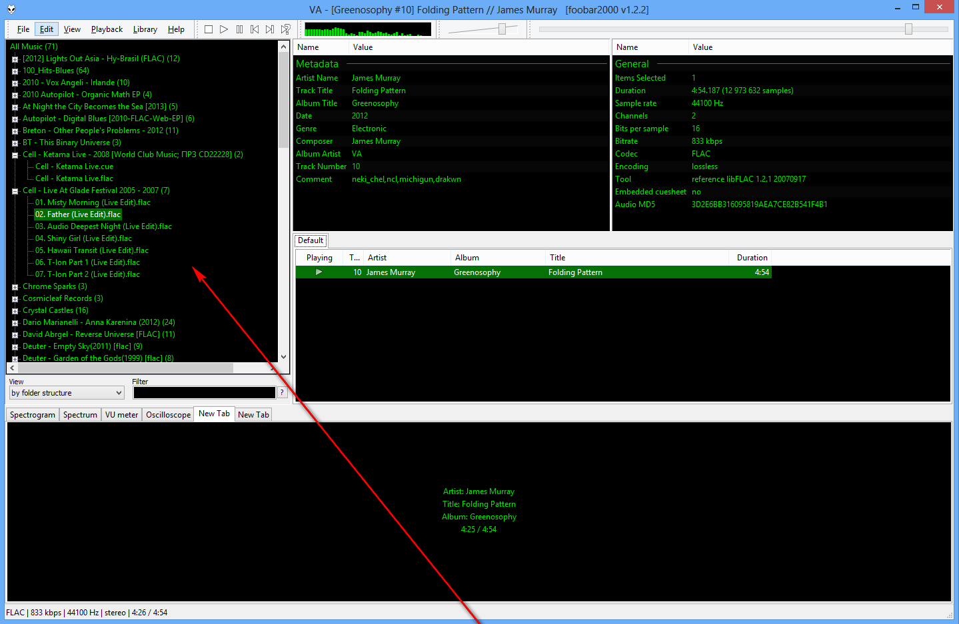Click the Filter input field
Image resolution: width=959 pixels, height=624 pixels.
pos(204,393)
